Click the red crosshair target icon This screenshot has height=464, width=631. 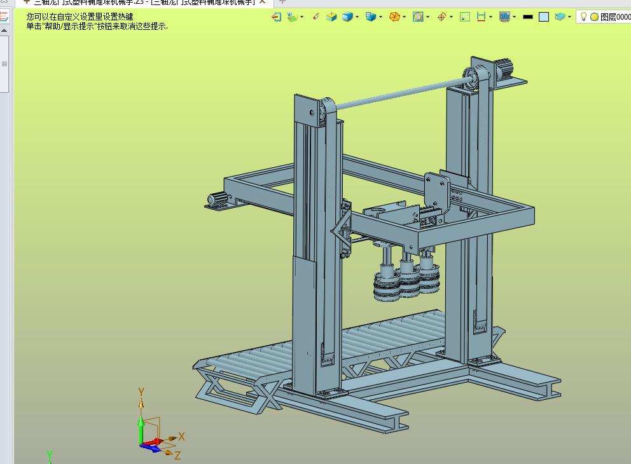pyautogui.click(x=442, y=17)
